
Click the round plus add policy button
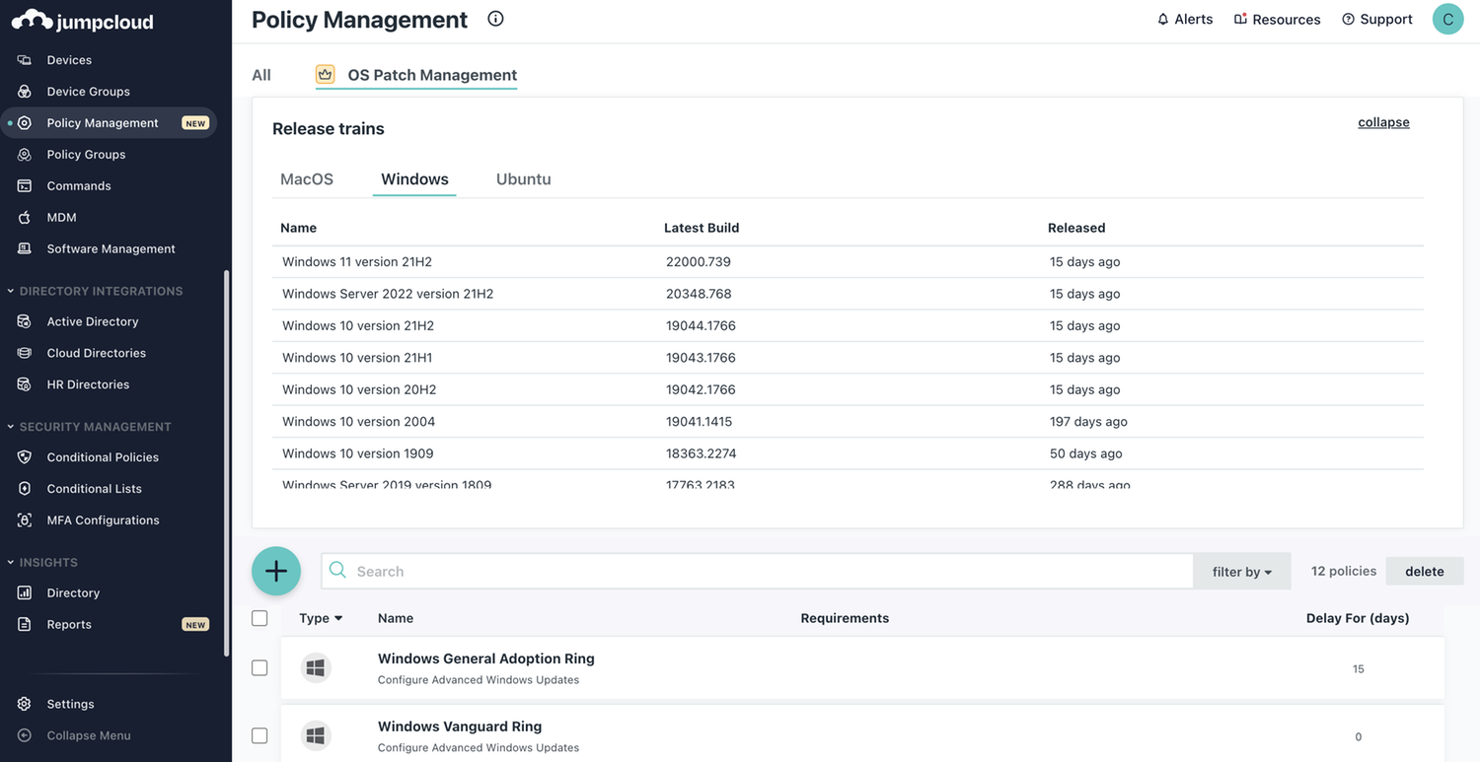click(276, 571)
